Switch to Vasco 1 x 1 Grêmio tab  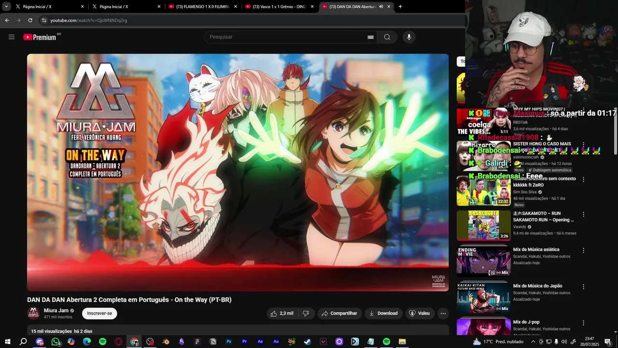point(279,7)
